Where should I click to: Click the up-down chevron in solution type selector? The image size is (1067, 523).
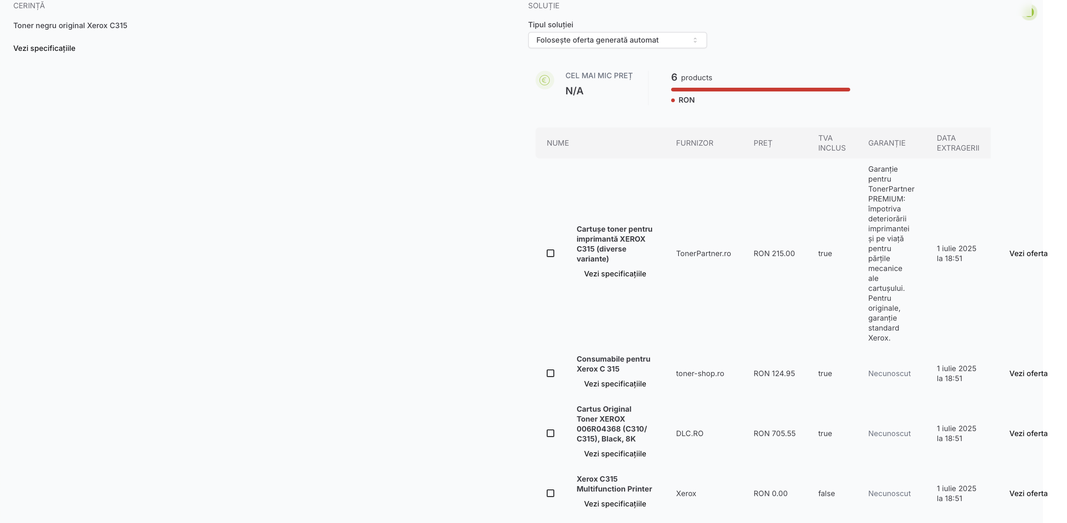click(x=695, y=40)
